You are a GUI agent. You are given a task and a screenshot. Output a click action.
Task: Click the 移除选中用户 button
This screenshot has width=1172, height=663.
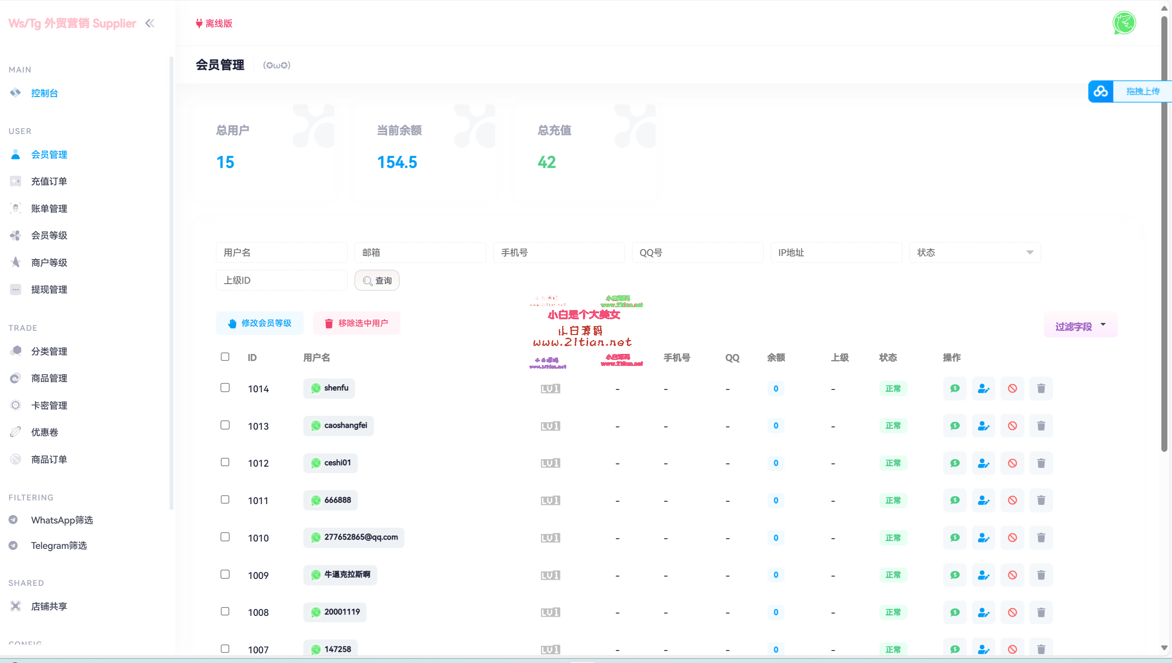tap(356, 323)
